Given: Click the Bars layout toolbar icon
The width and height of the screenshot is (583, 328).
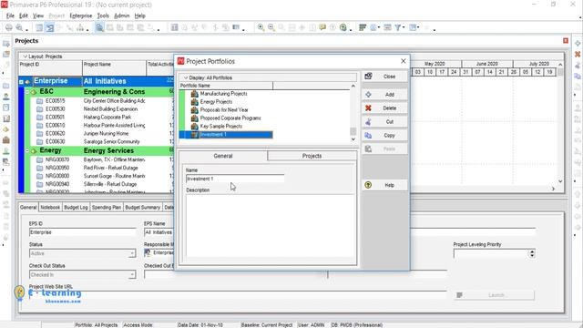Looking at the screenshot, I should (x=363, y=27).
